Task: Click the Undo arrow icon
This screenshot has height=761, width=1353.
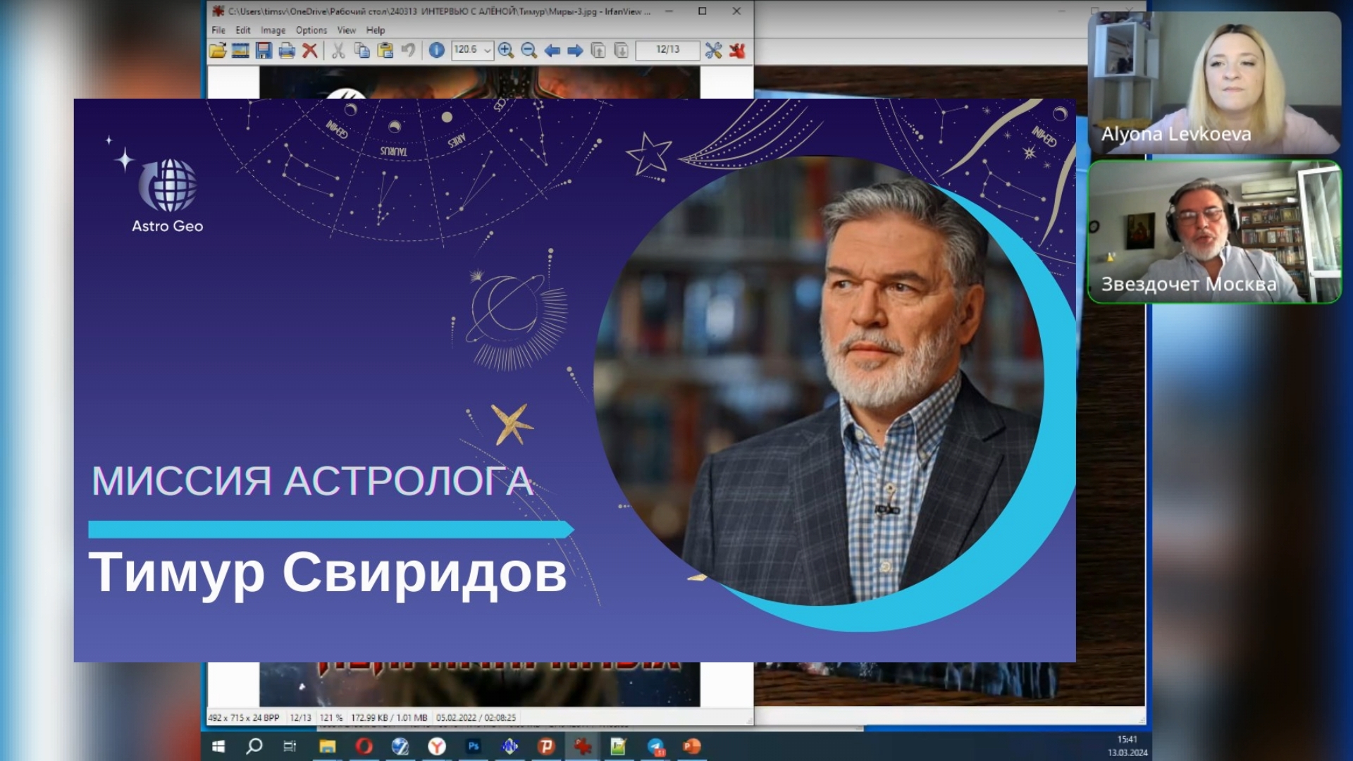Action: (407, 50)
